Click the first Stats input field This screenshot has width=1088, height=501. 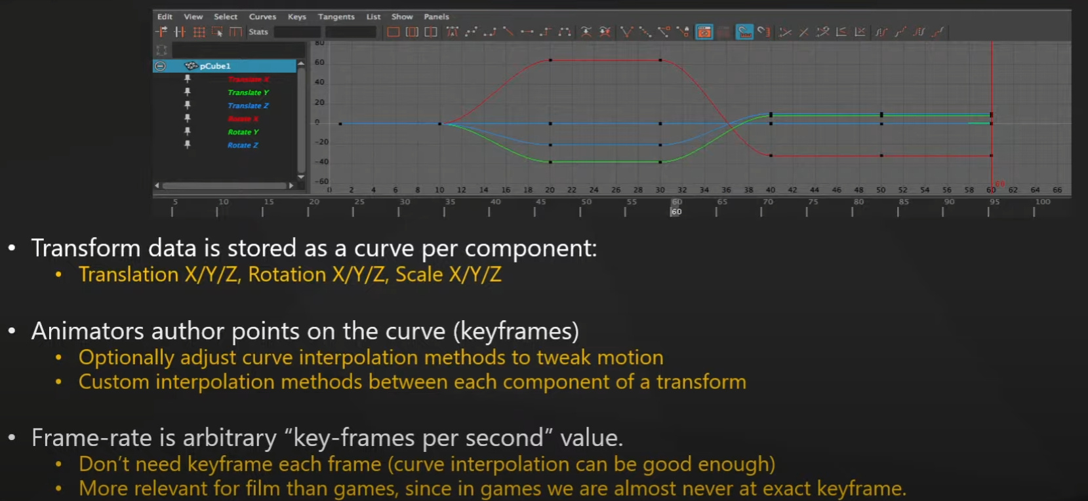297,32
